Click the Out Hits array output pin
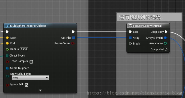This screenshot has height=98, width=185. coord(73,38)
